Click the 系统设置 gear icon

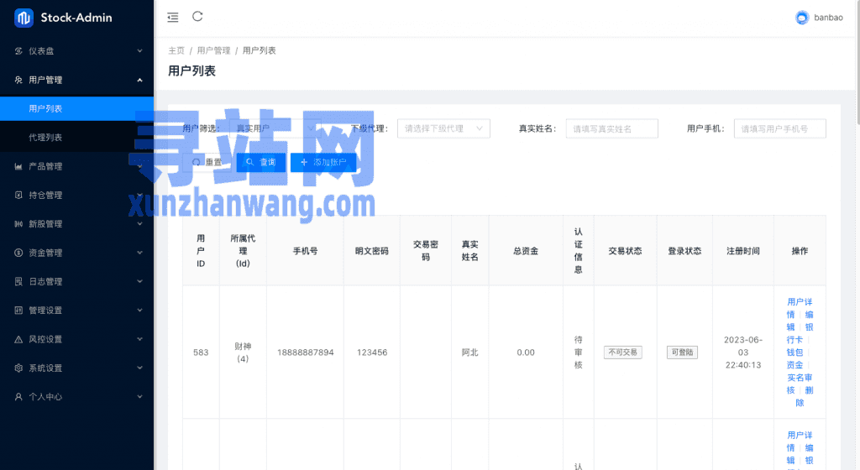[18, 368]
